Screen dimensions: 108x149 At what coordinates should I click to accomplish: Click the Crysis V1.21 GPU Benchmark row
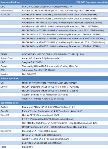[65, 135]
